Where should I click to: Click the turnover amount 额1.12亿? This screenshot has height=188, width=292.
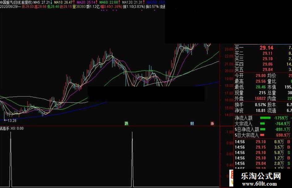[x=93, y=7]
